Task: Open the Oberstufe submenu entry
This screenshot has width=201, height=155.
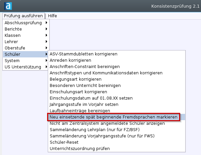Action: click(26, 48)
